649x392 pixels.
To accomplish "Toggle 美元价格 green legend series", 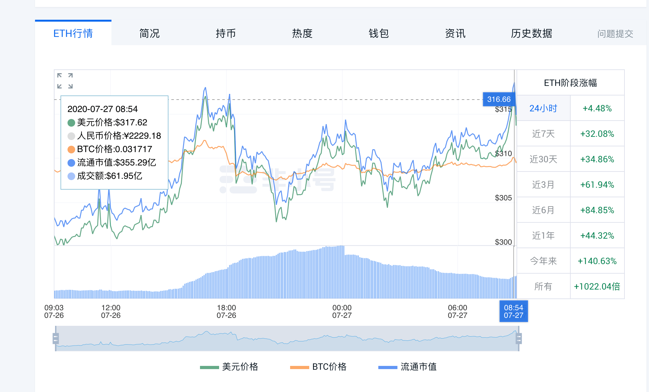I will click(229, 367).
